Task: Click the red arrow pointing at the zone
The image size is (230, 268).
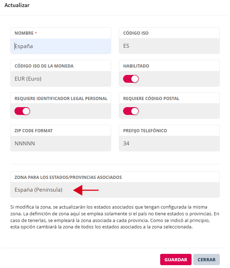Action: [x=86, y=190]
